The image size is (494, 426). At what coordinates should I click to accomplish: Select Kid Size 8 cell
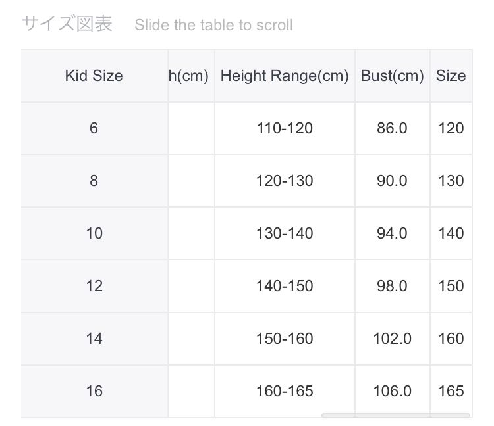[94, 181]
